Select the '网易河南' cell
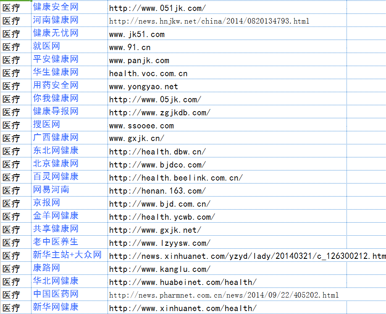The width and height of the screenshot is (386, 314). [x=69, y=190]
